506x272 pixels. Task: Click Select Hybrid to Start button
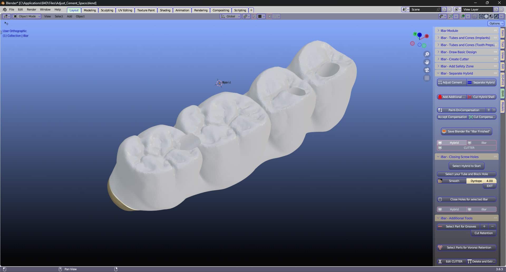[466, 166]
